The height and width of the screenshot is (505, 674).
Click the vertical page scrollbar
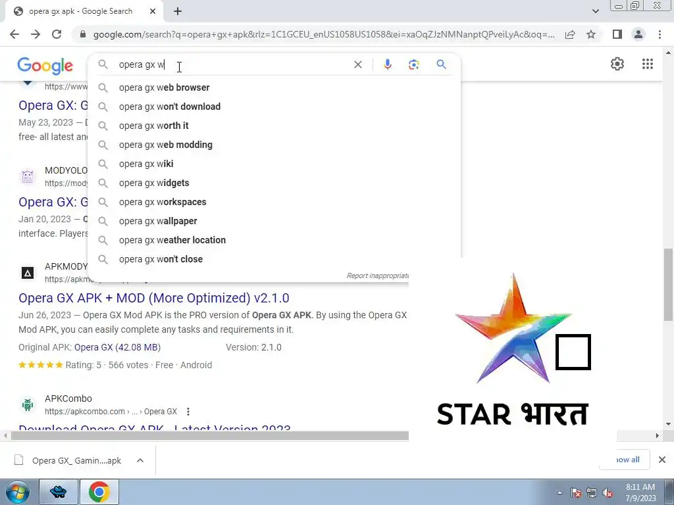click(x=669, y=284)
